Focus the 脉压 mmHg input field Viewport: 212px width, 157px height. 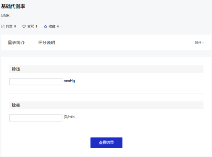click(x=36, y=82)
